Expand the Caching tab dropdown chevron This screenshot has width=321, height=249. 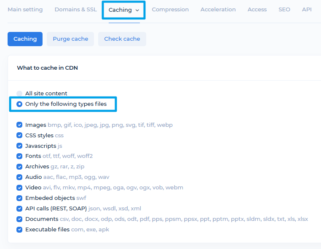[137, 10]
